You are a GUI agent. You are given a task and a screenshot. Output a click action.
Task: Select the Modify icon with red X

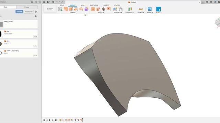click(x=98, y=9)
